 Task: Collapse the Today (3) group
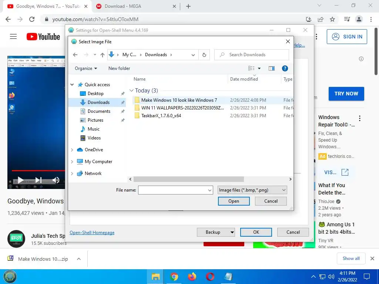(131, 91)
